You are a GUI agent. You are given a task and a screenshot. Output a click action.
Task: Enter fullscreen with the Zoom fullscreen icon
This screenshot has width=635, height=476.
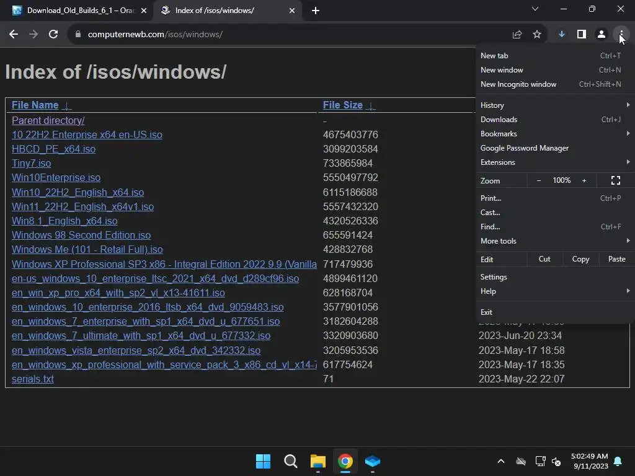click(x=616, y=180)
